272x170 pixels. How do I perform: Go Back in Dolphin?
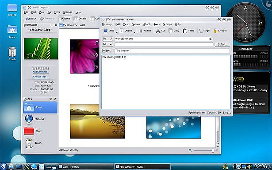pyautogui.click(x=31, y=19)
